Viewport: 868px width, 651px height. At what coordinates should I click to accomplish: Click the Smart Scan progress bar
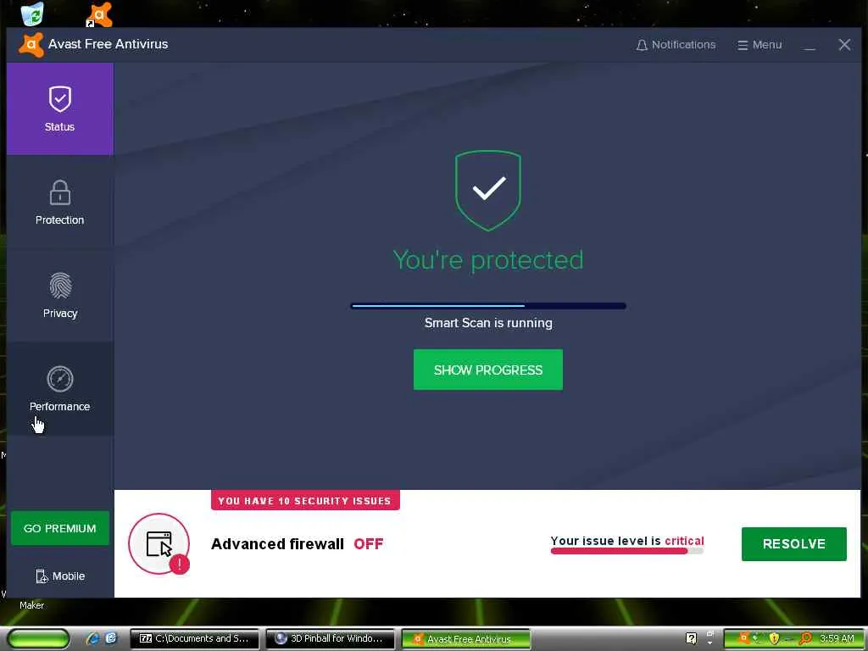(488, 305)
